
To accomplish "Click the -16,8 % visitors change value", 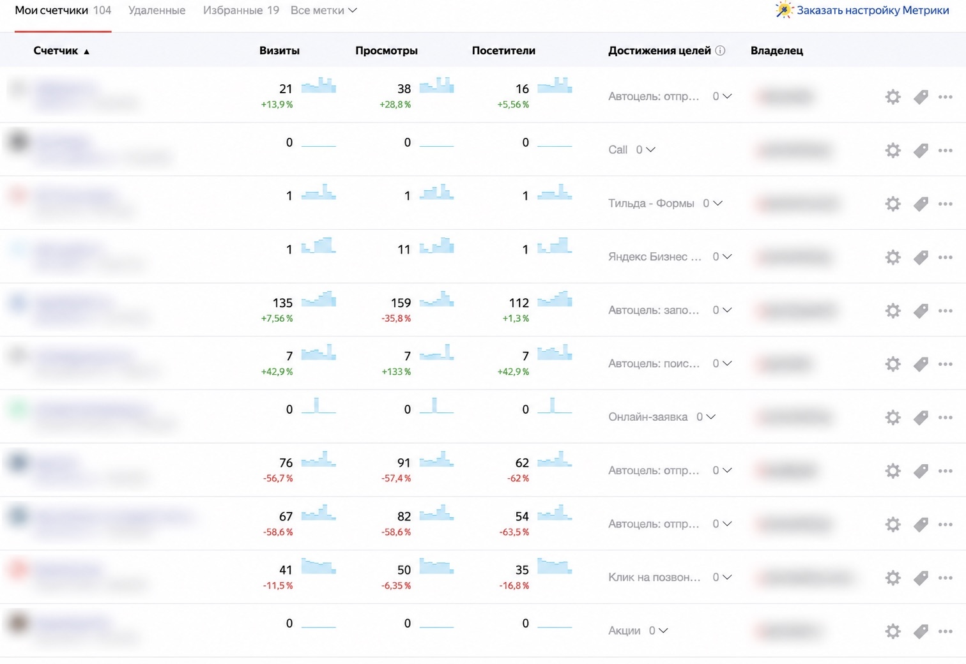I will [x=514, y=585].
